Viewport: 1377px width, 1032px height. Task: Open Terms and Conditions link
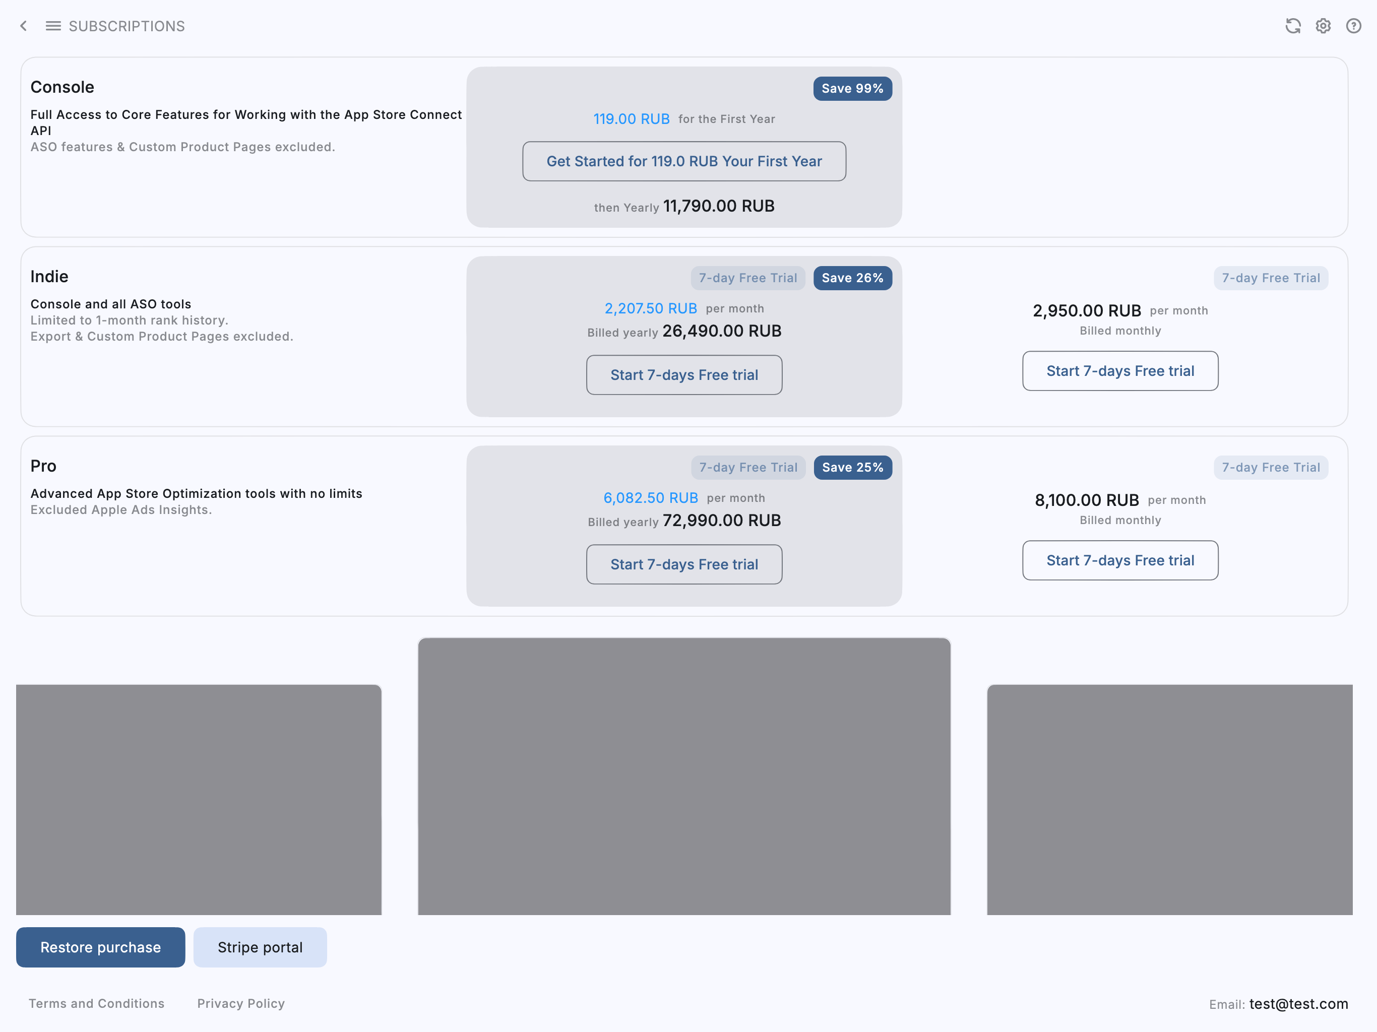96,1003
